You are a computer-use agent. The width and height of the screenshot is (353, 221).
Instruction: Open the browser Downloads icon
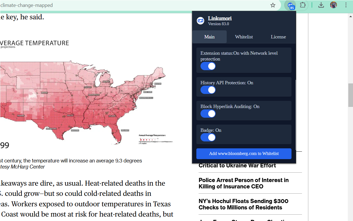point(321,5)
